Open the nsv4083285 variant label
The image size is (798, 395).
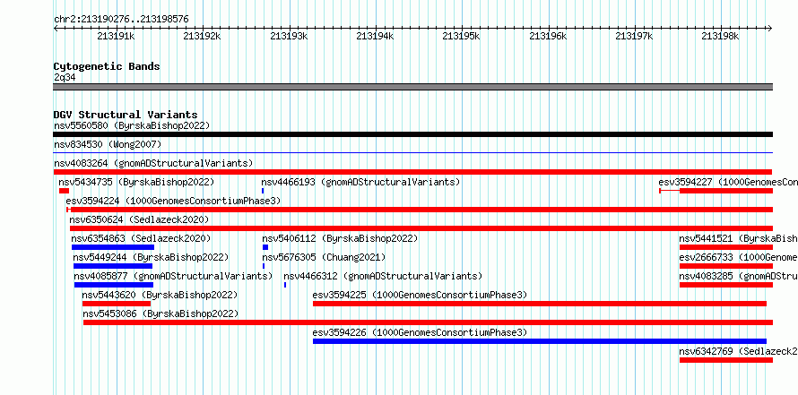pyautogui.click(x=739, y=276)
